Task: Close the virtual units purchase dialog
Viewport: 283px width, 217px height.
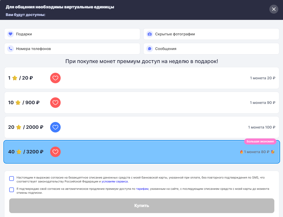Action: [274, 9]
